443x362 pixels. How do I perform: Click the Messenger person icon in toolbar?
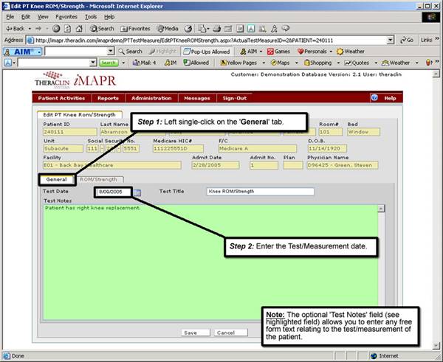tap(274, 29)
